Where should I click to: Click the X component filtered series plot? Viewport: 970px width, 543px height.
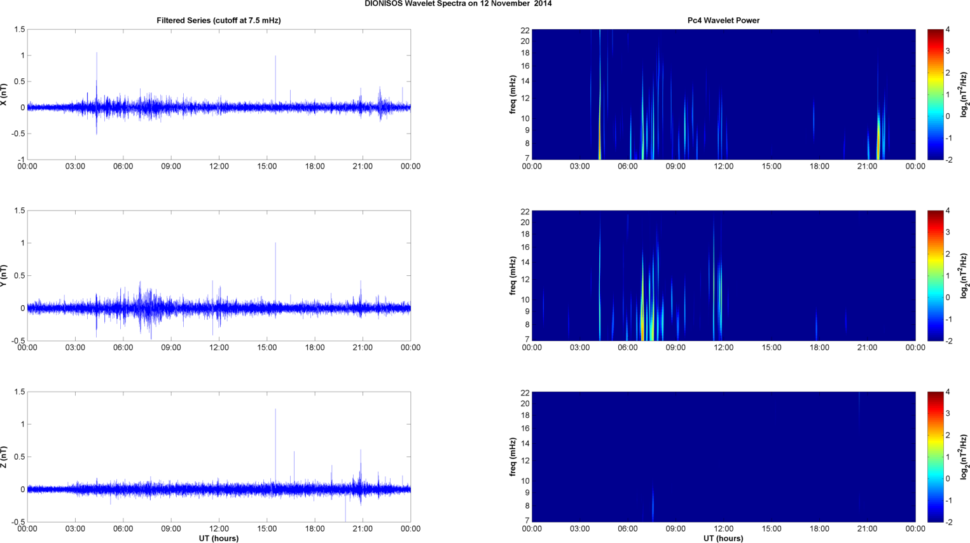219,95
